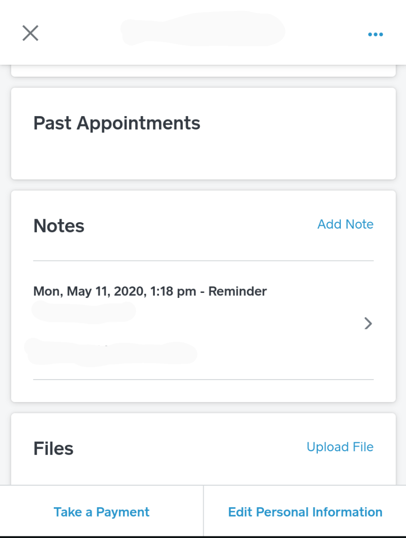Click the empty area below the Files heading

[203, 473]
